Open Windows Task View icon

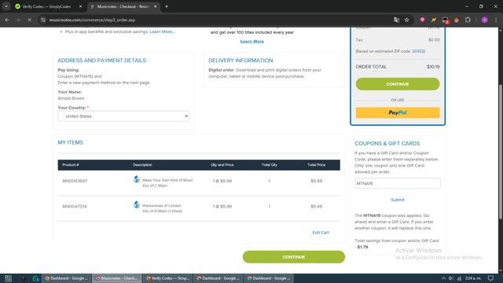point(8,278)
